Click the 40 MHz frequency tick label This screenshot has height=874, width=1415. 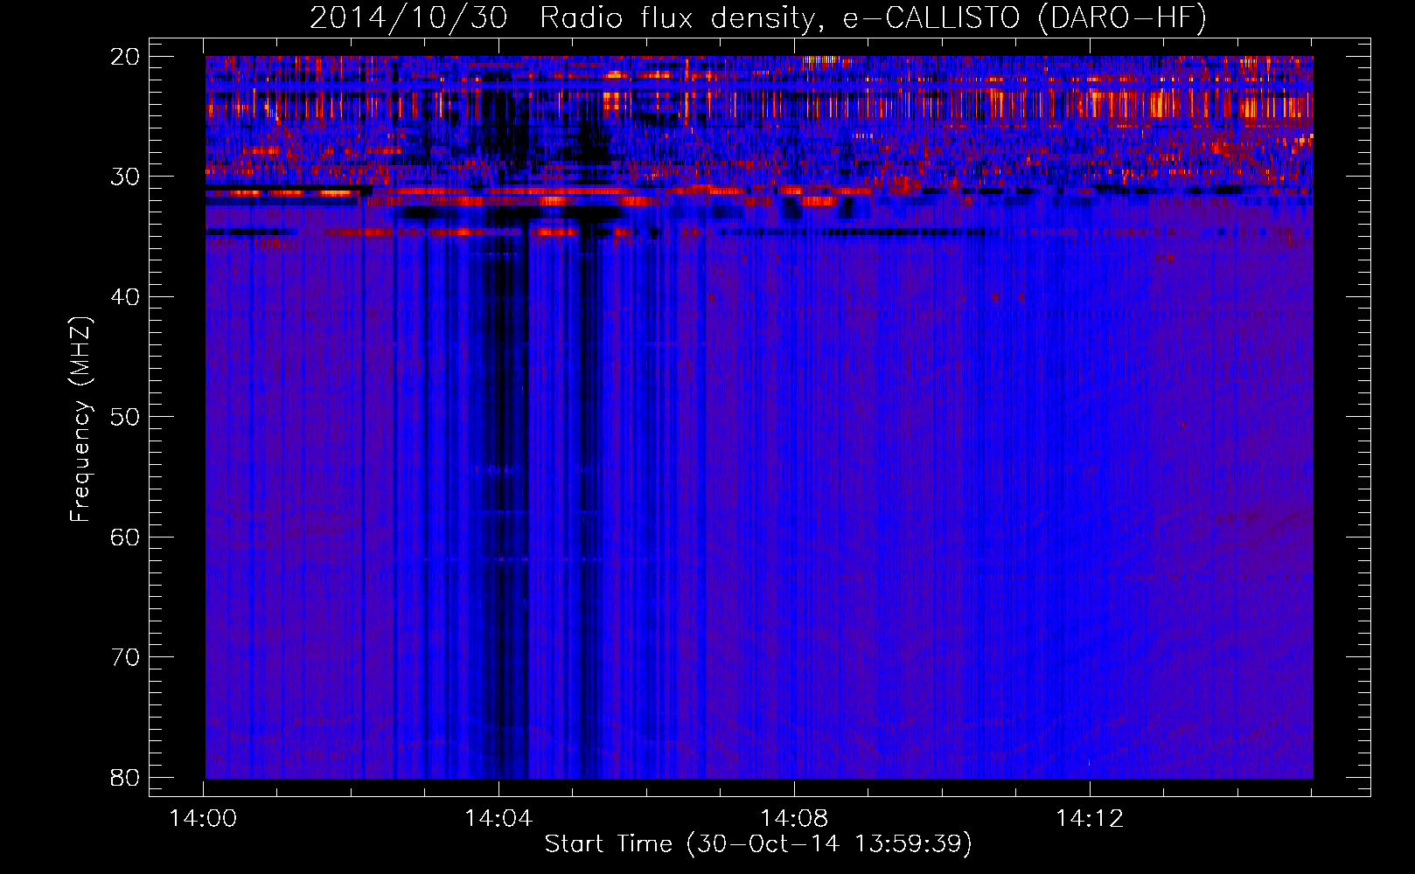coord(125,297)
